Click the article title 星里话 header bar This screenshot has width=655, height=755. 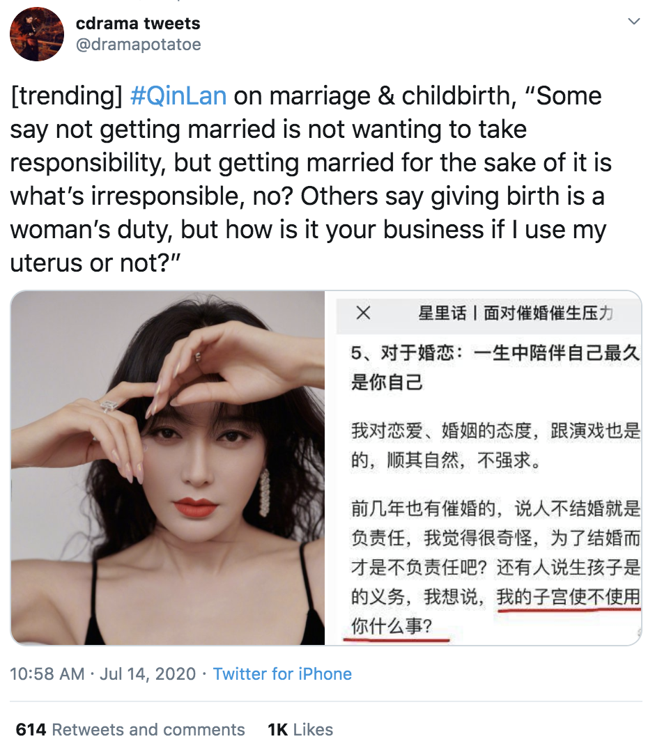[489, 313]
